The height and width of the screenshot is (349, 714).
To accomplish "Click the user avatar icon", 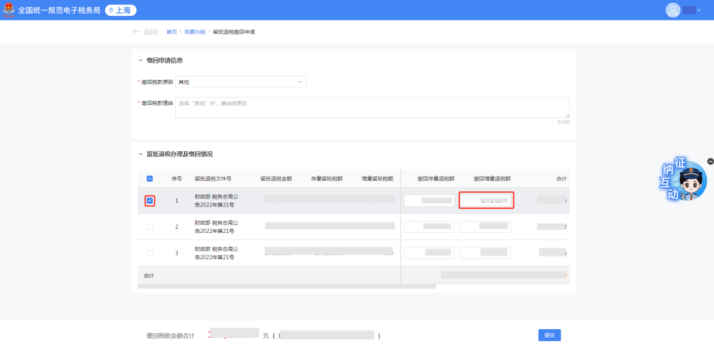I will [673, 10].
